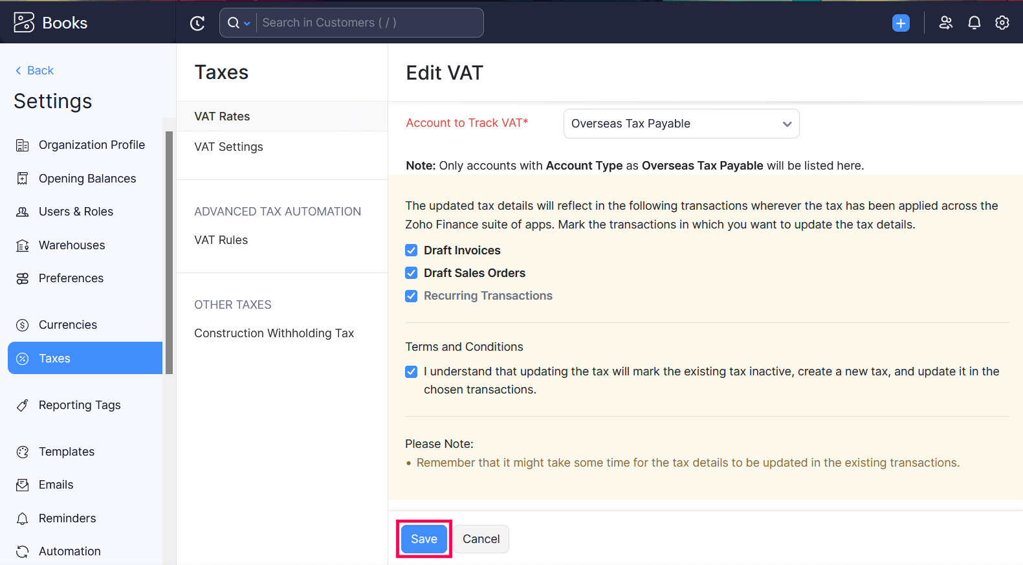Open the VAT Settings tab

[228, 147]
